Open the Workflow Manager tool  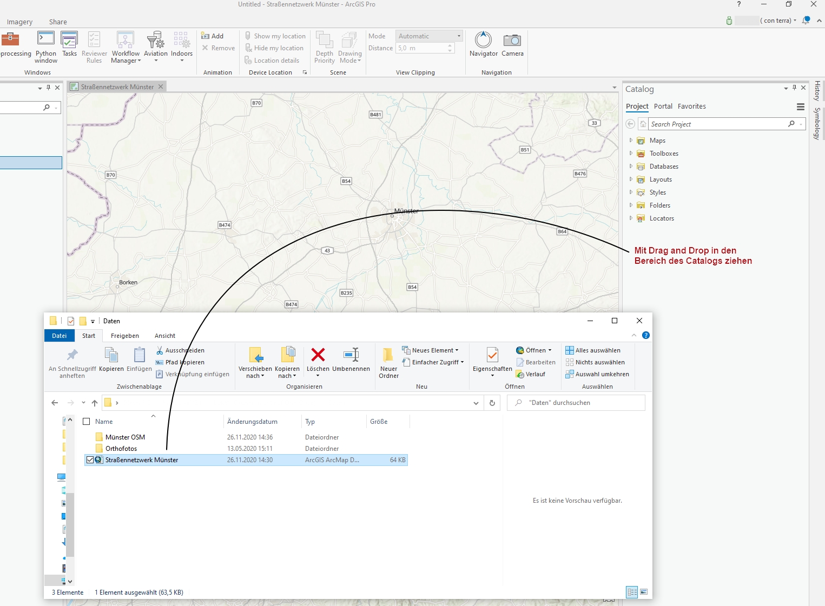(126, 47)
